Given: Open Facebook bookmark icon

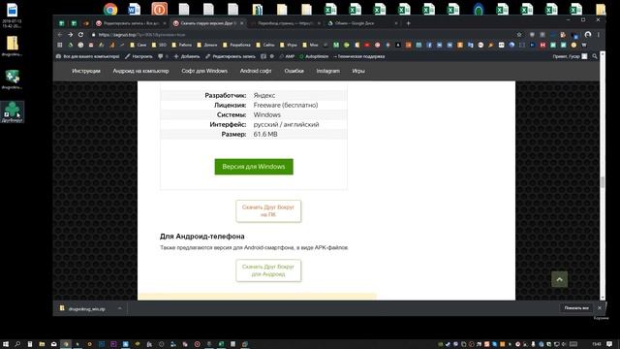Looking at the screenshot, I should [429, 46].
